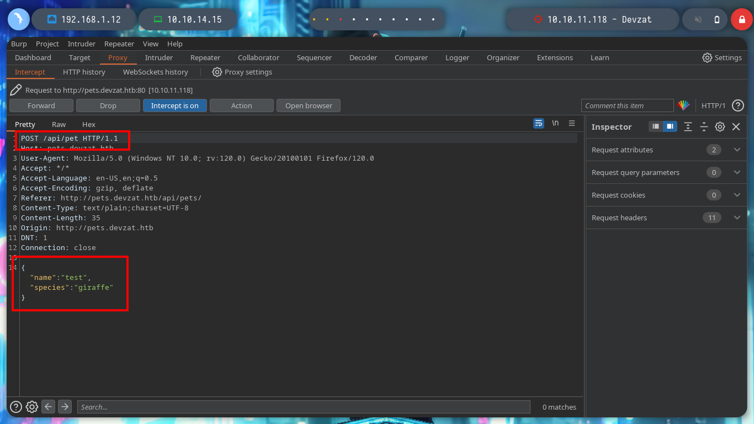Switch to the Extensions tab
Viewport: 754px width, 424px height.
coord(555,57)
